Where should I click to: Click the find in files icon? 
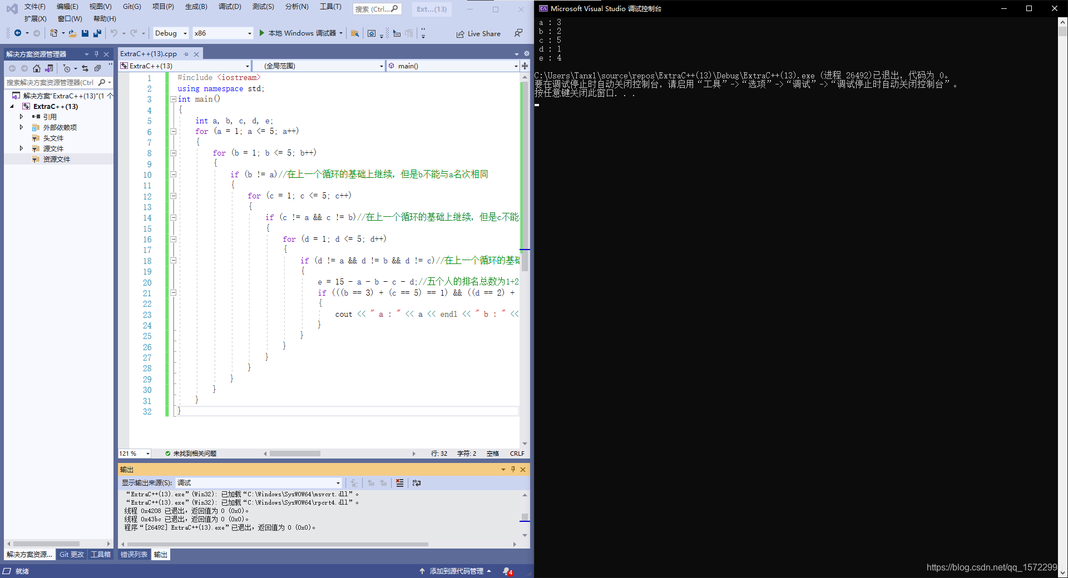354,33
